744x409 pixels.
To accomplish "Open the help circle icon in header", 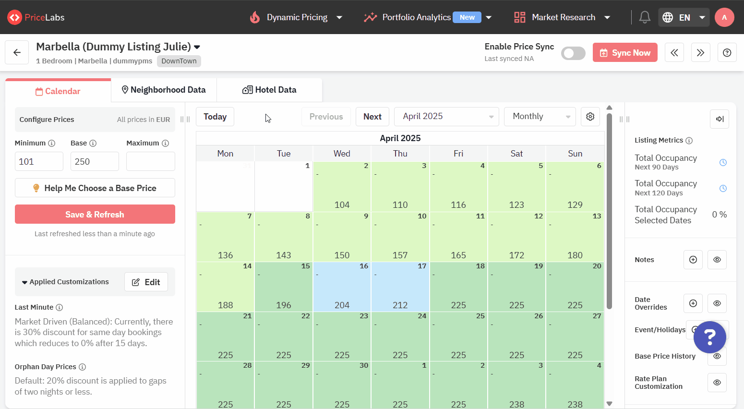I will coord(727,52).
